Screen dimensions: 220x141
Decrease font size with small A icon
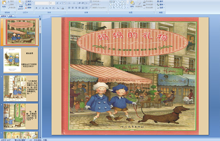(x=60, y=3)
